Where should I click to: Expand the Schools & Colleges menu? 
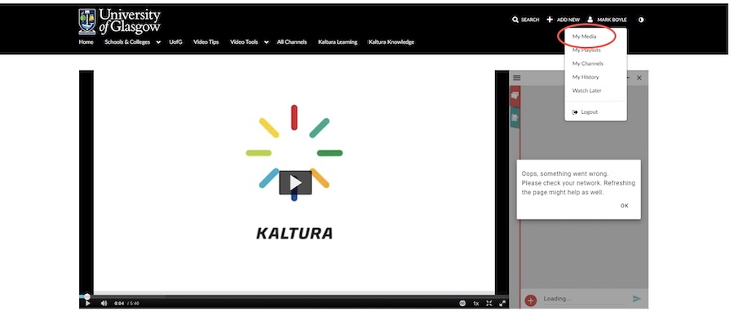[132, 42]
